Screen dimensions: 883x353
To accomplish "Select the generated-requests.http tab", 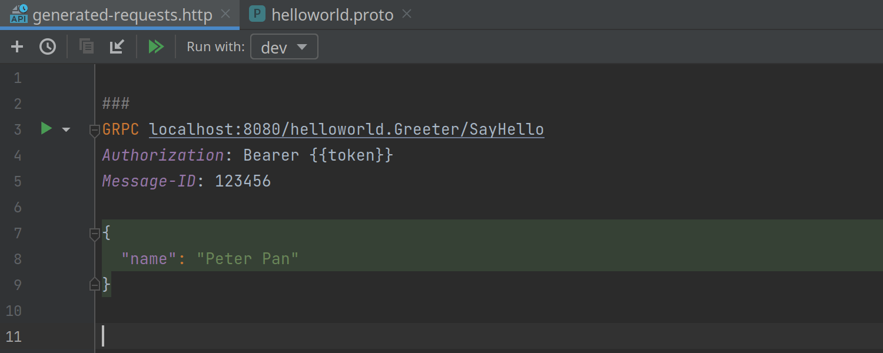I will click(122, 15).
